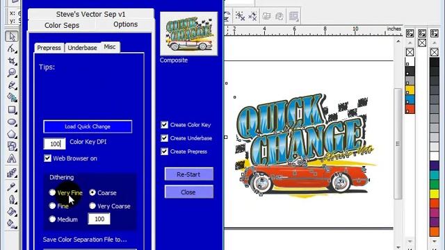Select the Zoom magnifier tool
The image size is (445, 250).
tap(12, 73)
